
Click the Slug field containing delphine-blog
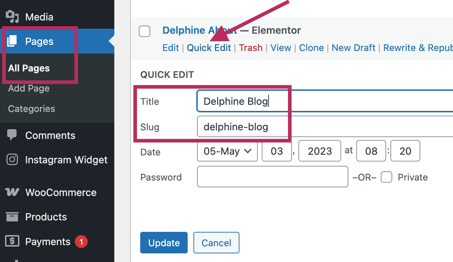[324, 127]
